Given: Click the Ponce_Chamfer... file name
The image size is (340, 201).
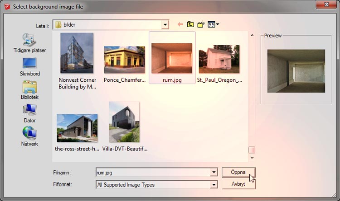Looking at the screenshot, I should tap(125, 80).
